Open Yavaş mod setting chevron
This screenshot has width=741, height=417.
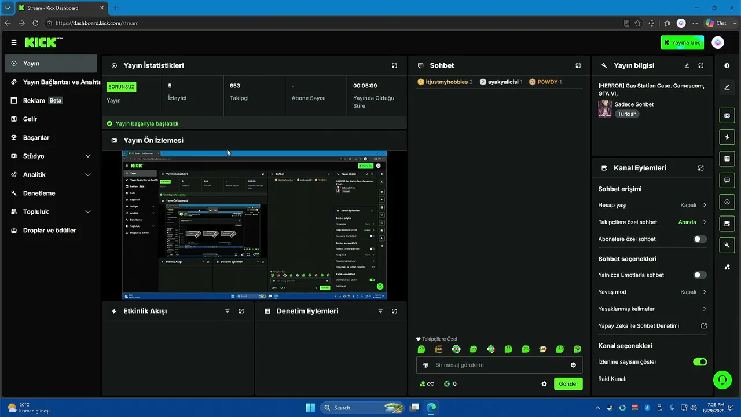[705, 292]
